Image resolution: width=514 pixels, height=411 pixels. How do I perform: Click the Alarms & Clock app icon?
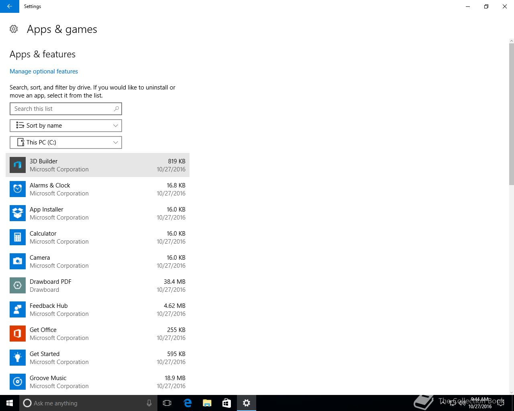[18, 189]
